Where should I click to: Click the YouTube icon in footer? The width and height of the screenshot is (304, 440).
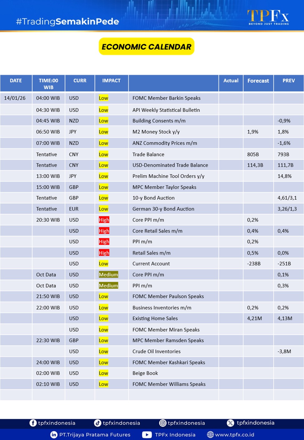pos(147,435)
